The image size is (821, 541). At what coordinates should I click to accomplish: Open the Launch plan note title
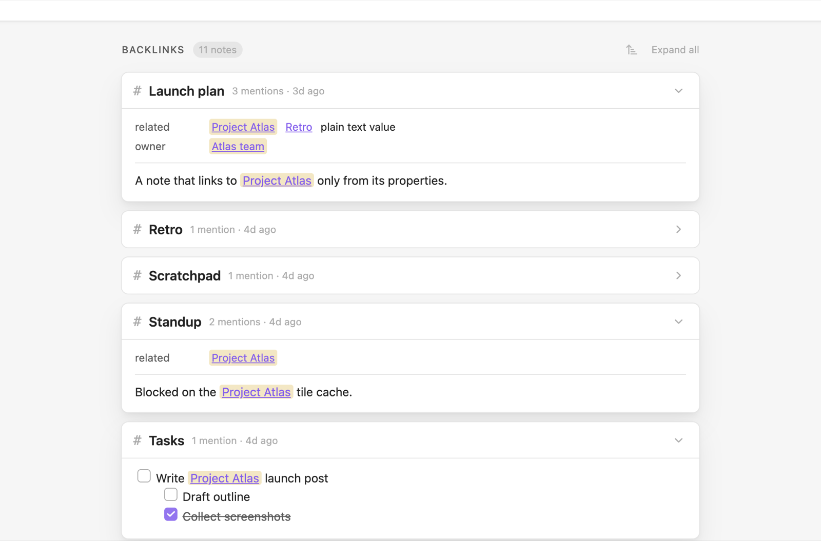click(187, 91)
